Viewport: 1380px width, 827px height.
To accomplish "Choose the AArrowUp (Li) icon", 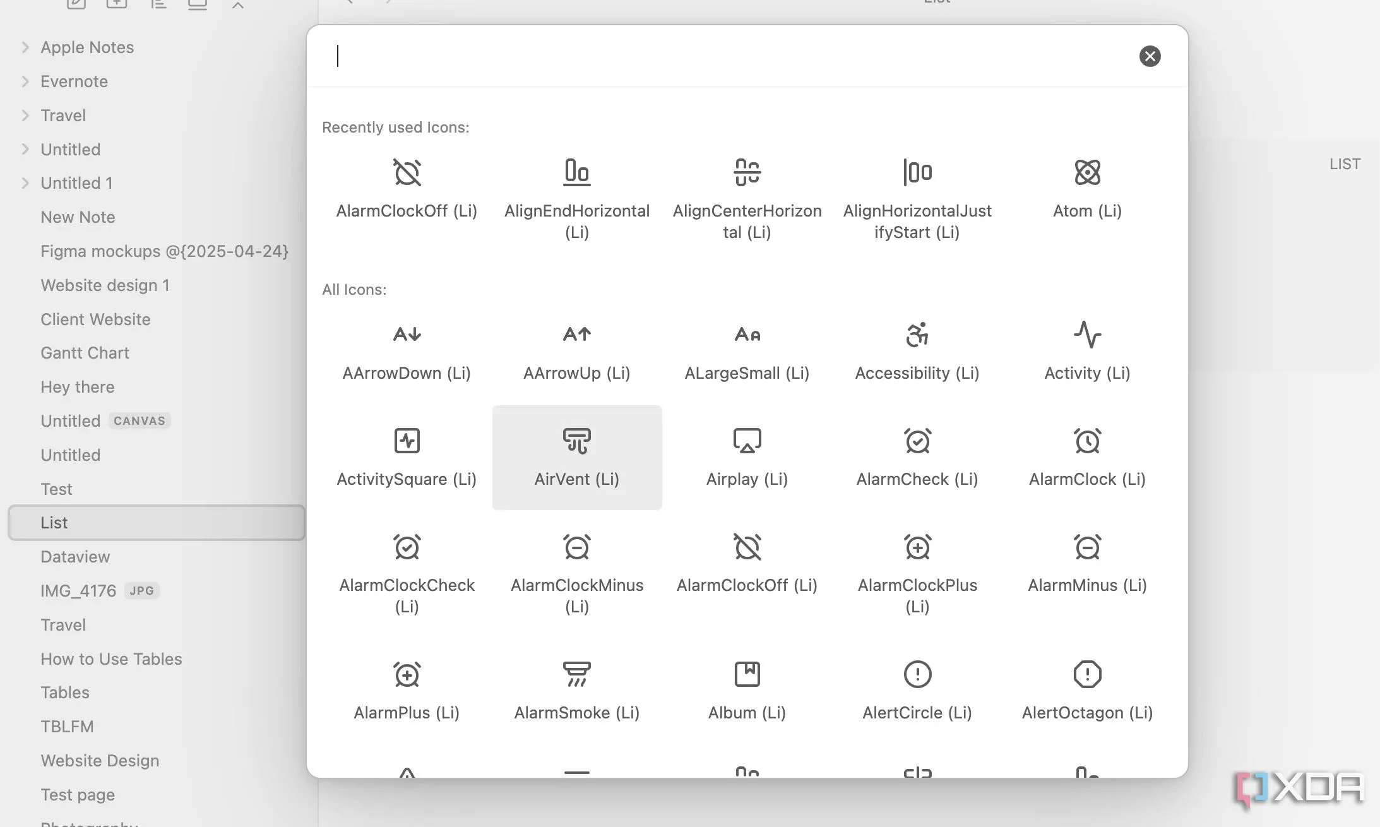I will [x=577, y=352].
